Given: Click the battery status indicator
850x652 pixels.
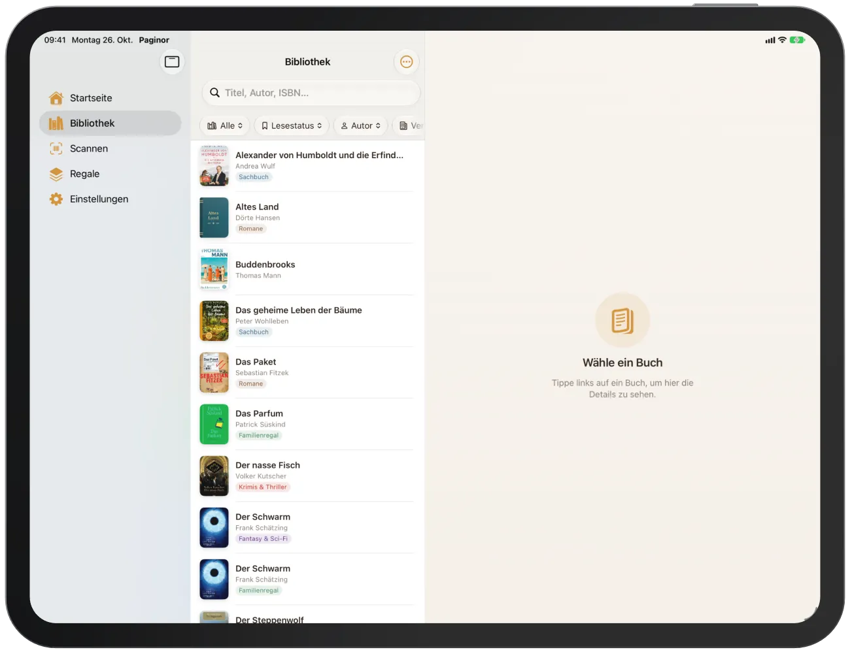Looking at the screenshot, I should click(796, 41).
